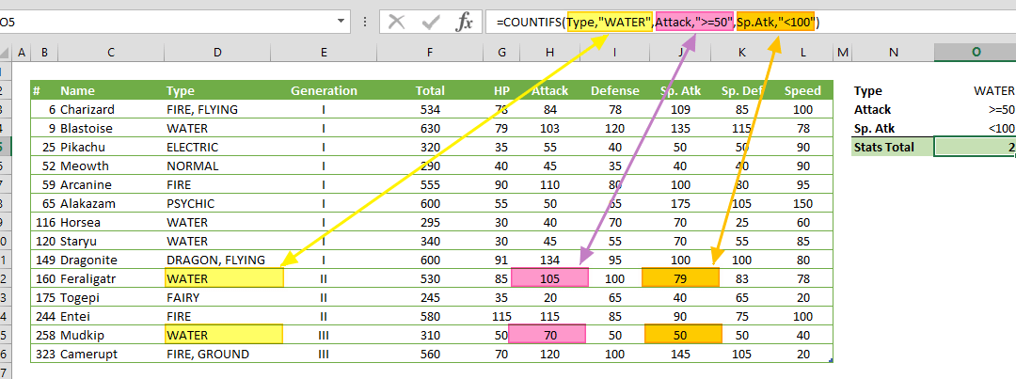The width and height of the screenshot is (1016, 379).
Task: Select column D header
Action: pos(216,53)
